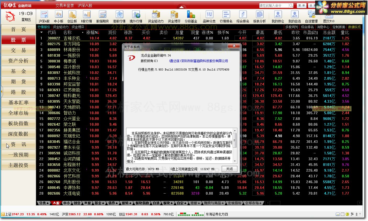The height and width of the screenshot is (221, 368).
Task: Click the 菜单 button at top
Action: 302,5
